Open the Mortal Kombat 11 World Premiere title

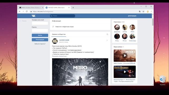point(124,80)
